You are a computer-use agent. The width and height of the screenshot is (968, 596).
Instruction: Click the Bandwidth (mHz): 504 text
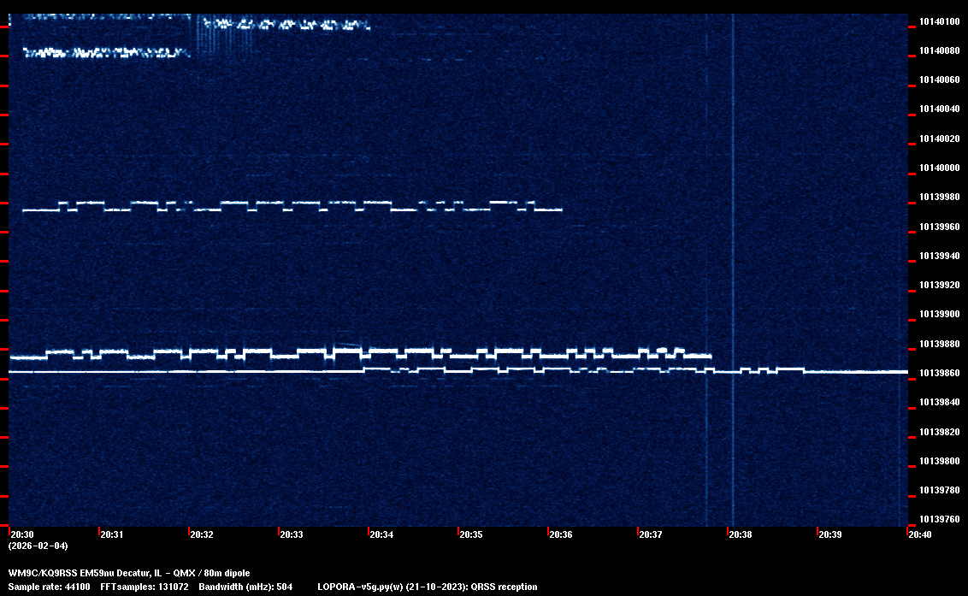245,587
